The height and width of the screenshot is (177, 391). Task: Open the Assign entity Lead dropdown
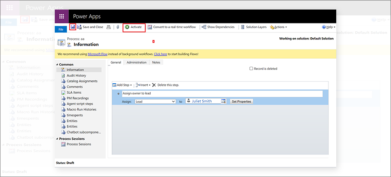pyautogui.click(x=155, y=101)
